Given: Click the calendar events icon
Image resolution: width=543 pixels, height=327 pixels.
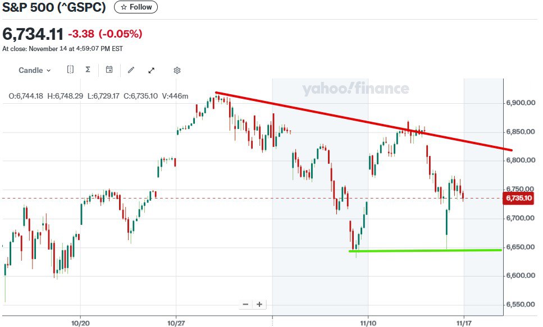Looking at the screenshot, I should 109,70.
